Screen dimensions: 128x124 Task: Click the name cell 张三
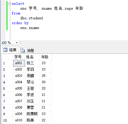[x=32, y=63]
